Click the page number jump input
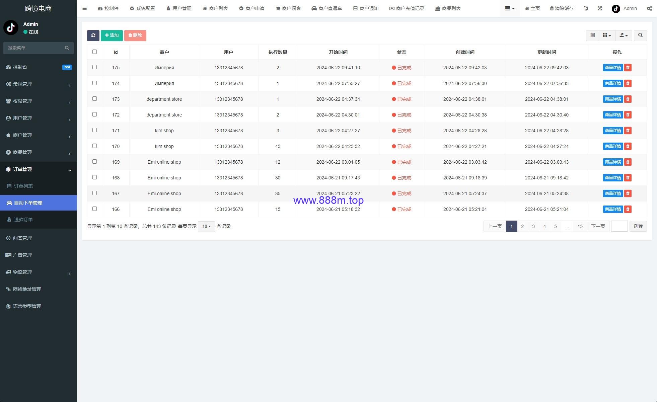 pos(619,226)
